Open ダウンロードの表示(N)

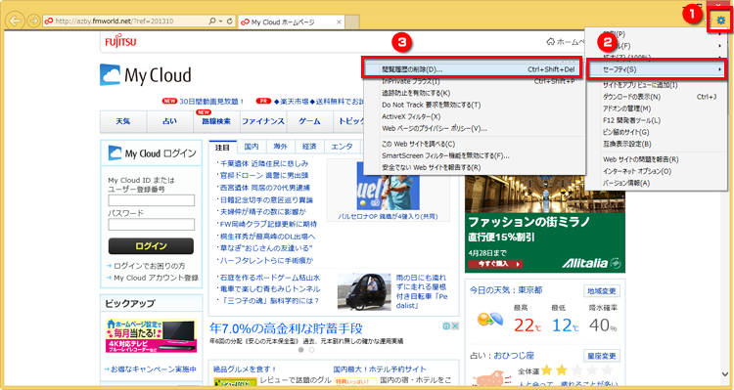[657, 97]
